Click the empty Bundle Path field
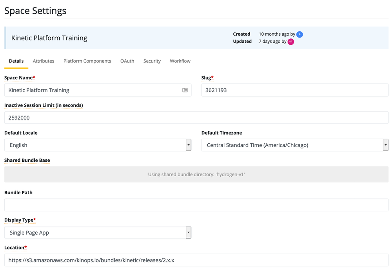392x273 pixels. pyautogui.click(x=196, y=205)
